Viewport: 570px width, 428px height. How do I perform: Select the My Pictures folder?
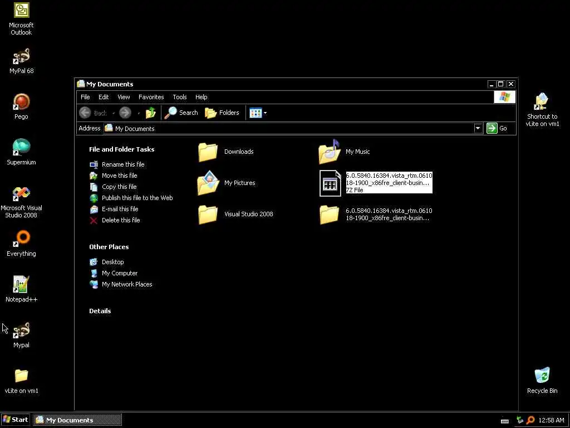pos(226,183)
